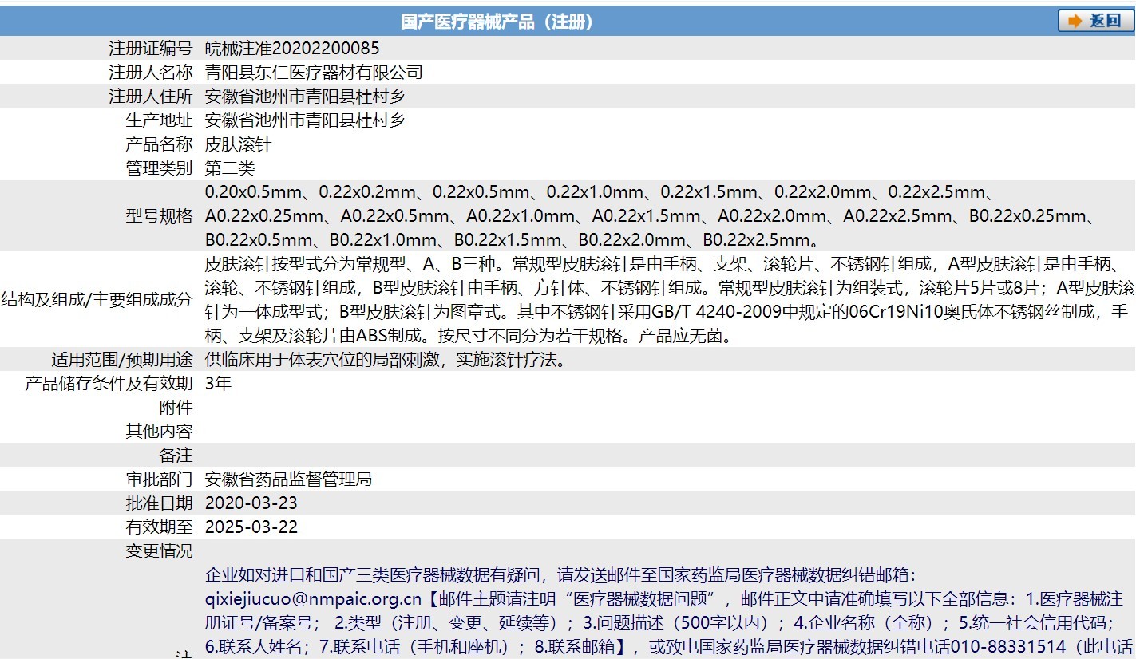Select approving department 安徽省药品监督管理局

coord(288,479)
